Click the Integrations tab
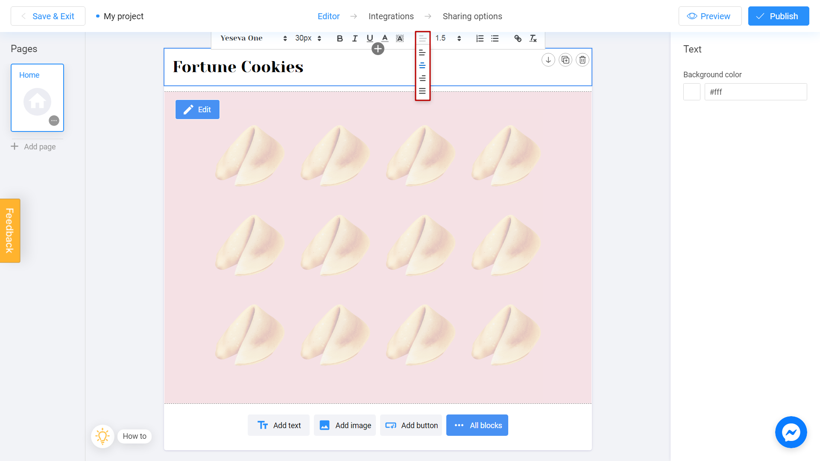 391,16
